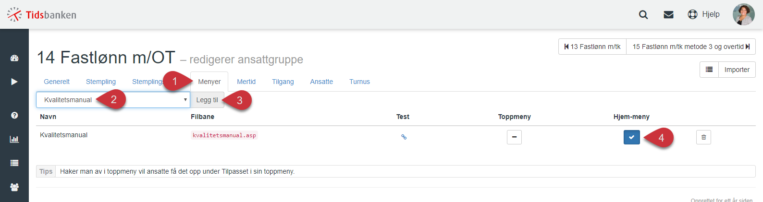Open the user profile avatar menu
This screenshot has width=763, height=202.
[x=744, y=14]
